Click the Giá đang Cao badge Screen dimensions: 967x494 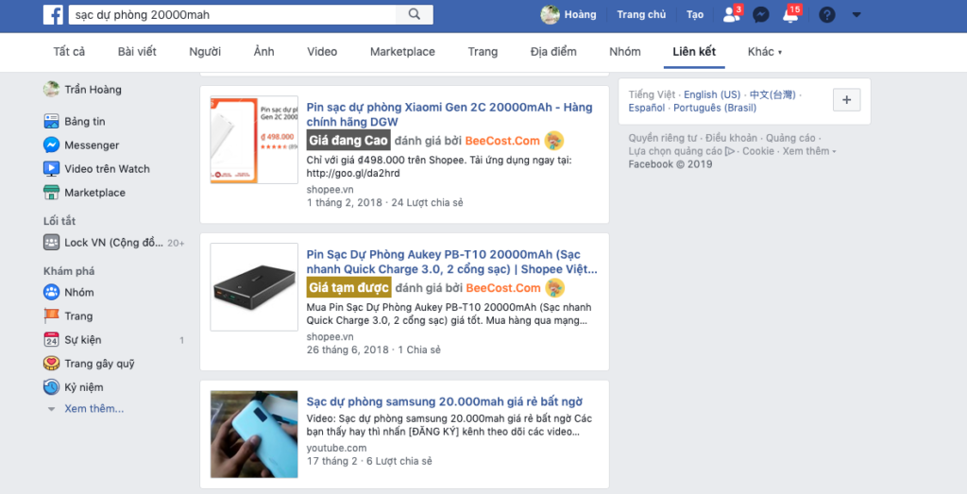point(348,141)
